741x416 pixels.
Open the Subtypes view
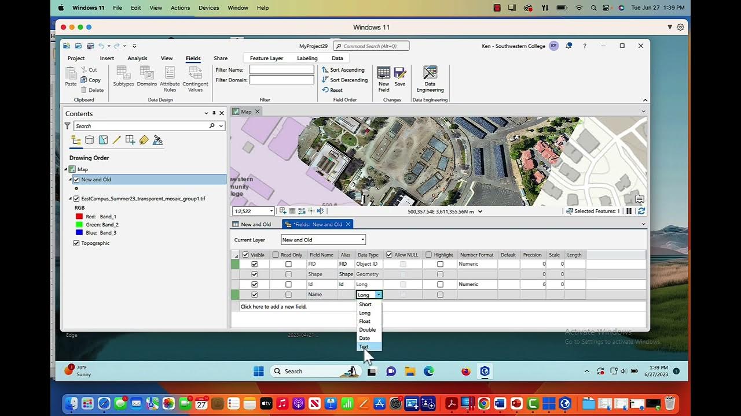[123, 76]
